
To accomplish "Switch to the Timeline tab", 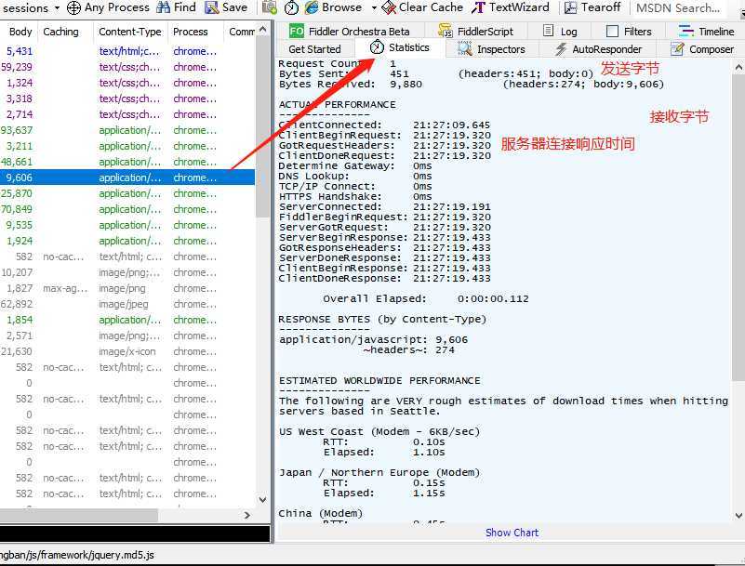I will [x=707, y=32].
